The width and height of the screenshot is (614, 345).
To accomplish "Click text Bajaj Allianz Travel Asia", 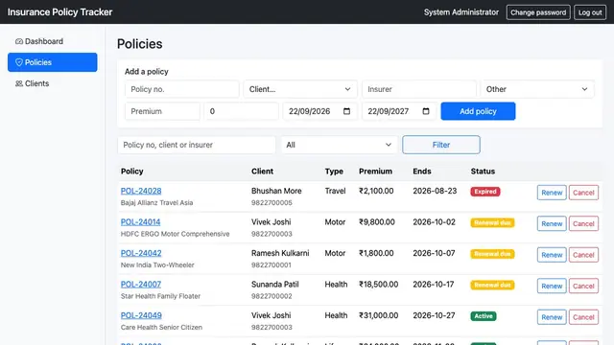I will [156, 202].
